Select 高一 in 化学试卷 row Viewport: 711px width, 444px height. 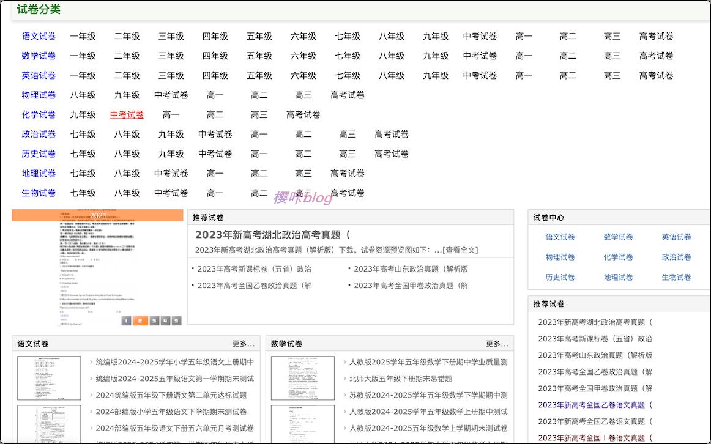[x=171, y=114]
